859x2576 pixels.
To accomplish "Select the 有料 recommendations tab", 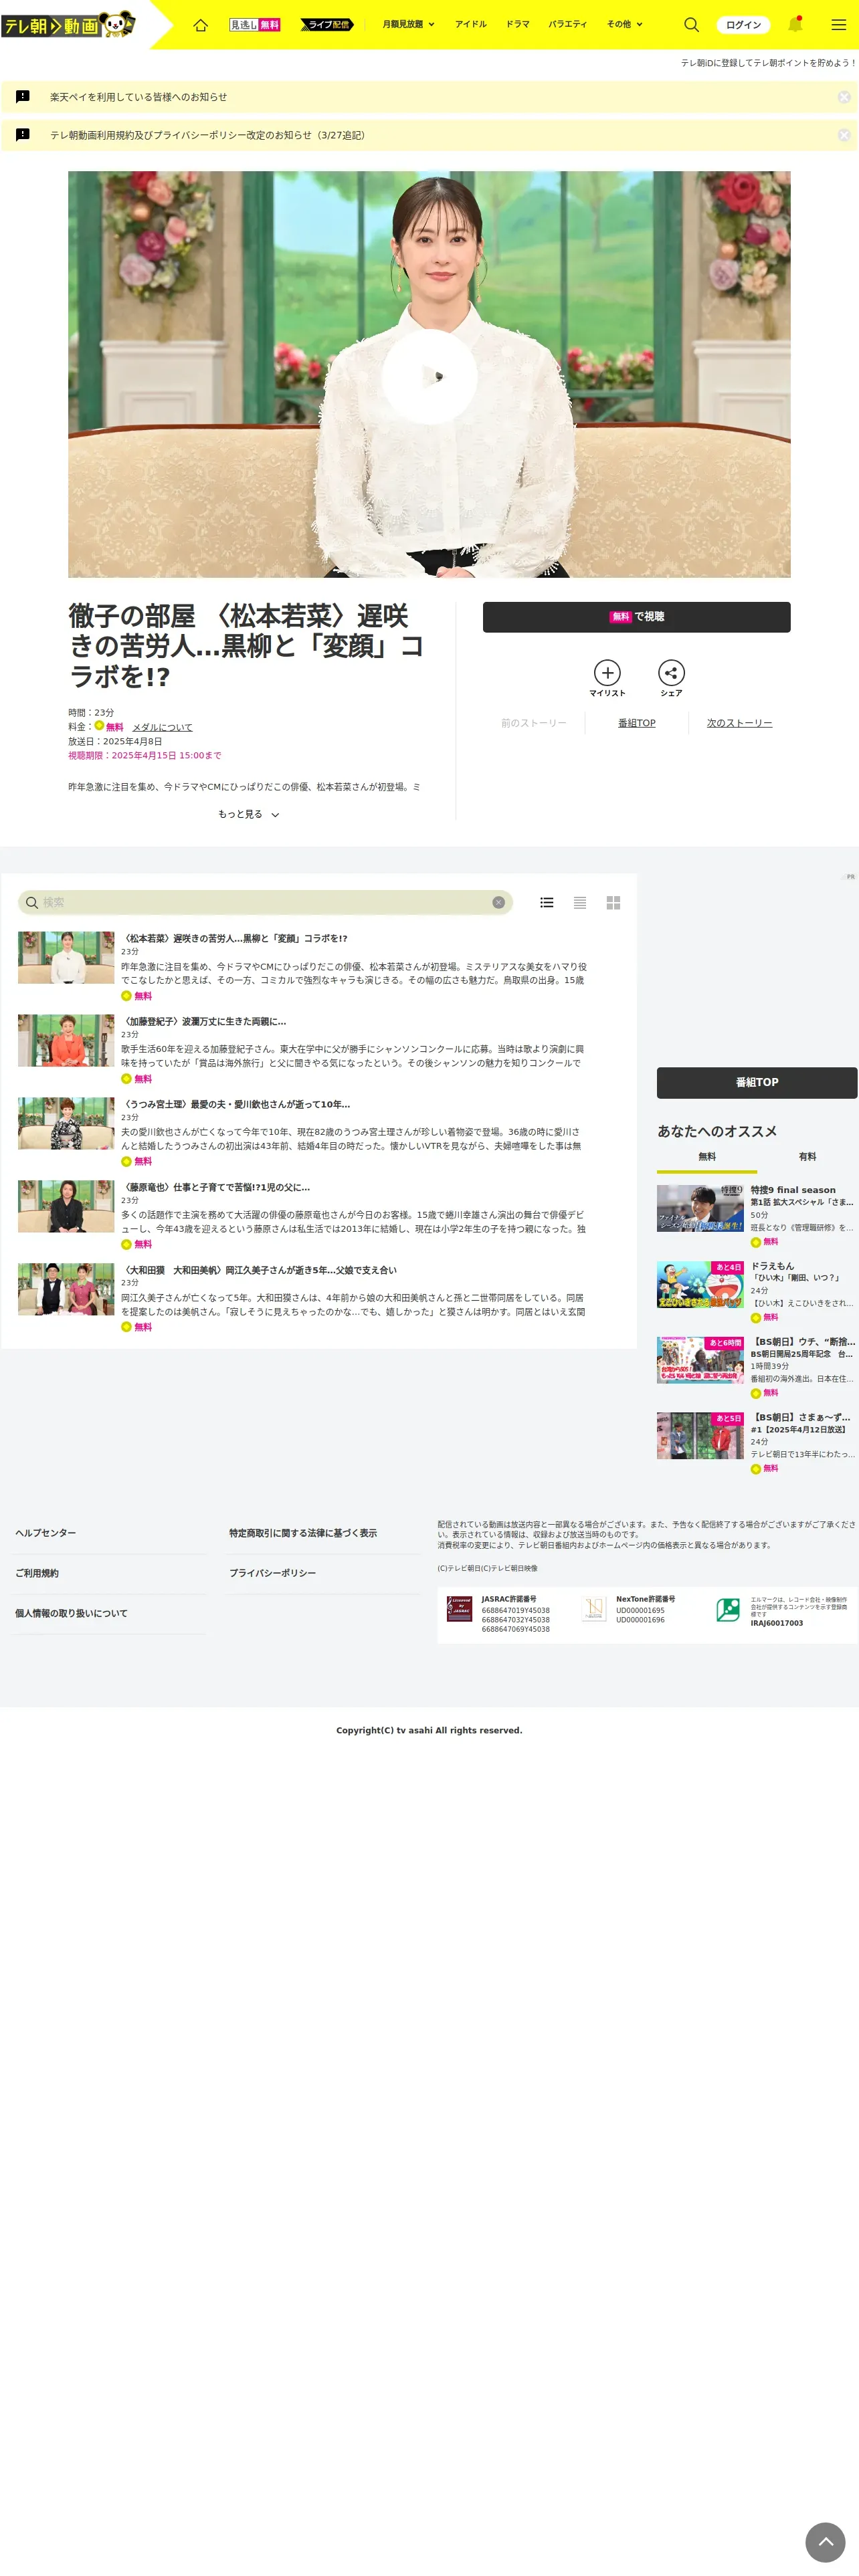I will point(807,1157).
